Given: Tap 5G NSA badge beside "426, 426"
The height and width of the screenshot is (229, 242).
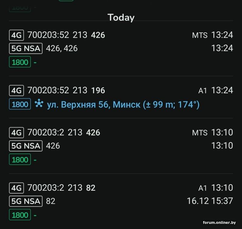Looking at the screenshot, I should tap(26, 48).
